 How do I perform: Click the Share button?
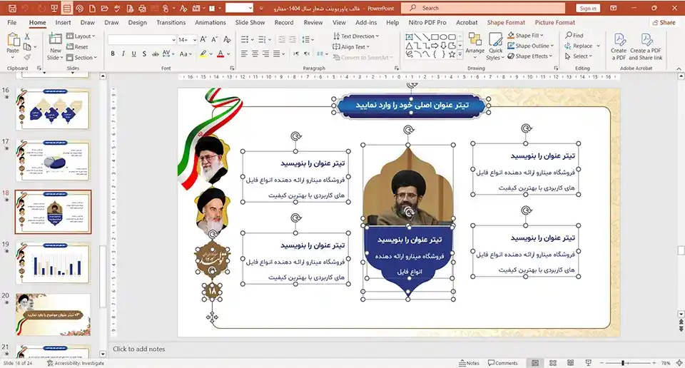[x=664, y=22]
